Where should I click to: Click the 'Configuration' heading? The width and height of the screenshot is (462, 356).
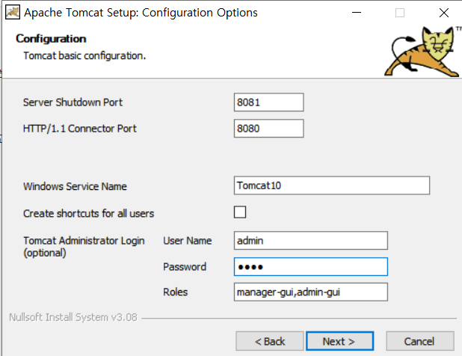pyautogui.click(x=51, y=39)
